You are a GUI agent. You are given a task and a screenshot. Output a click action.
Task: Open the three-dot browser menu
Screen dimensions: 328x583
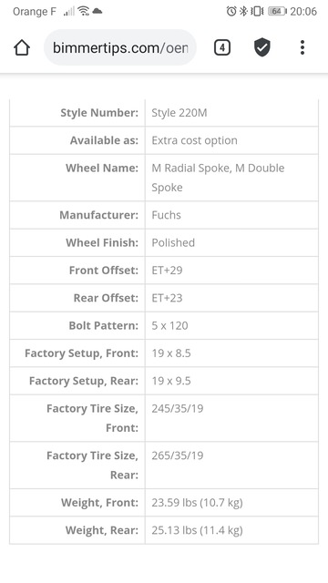pyautogui.click(x=302, y=47)
